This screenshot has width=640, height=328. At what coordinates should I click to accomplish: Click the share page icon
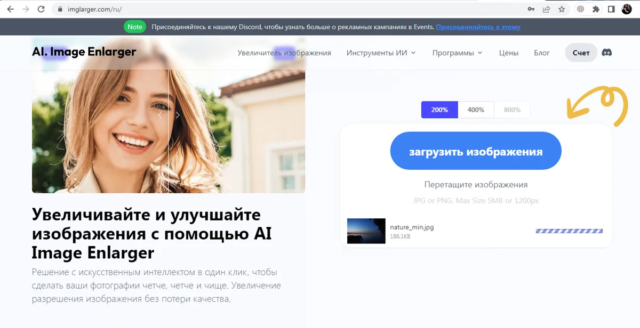click(546, 9)
